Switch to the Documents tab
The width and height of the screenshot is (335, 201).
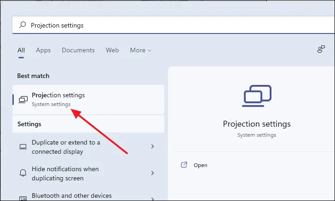(x=78, y=50)
